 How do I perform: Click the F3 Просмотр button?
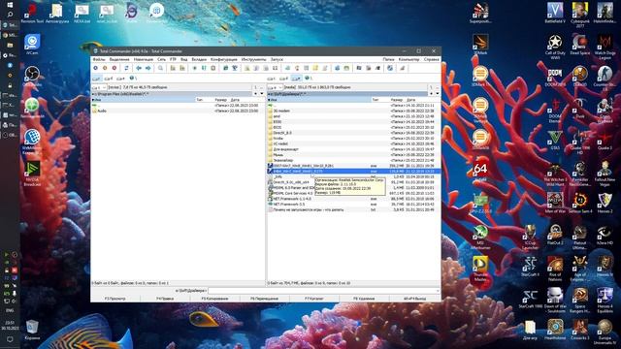pos(115,299)
